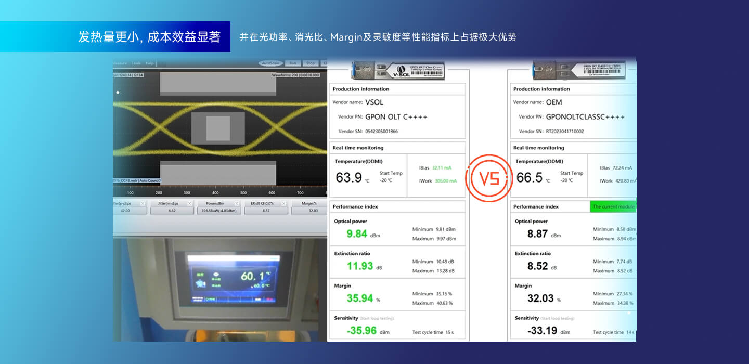Click the 60.1 ℃ chamber display reading
Screen dimensions: 749x364
pos(255,276)
